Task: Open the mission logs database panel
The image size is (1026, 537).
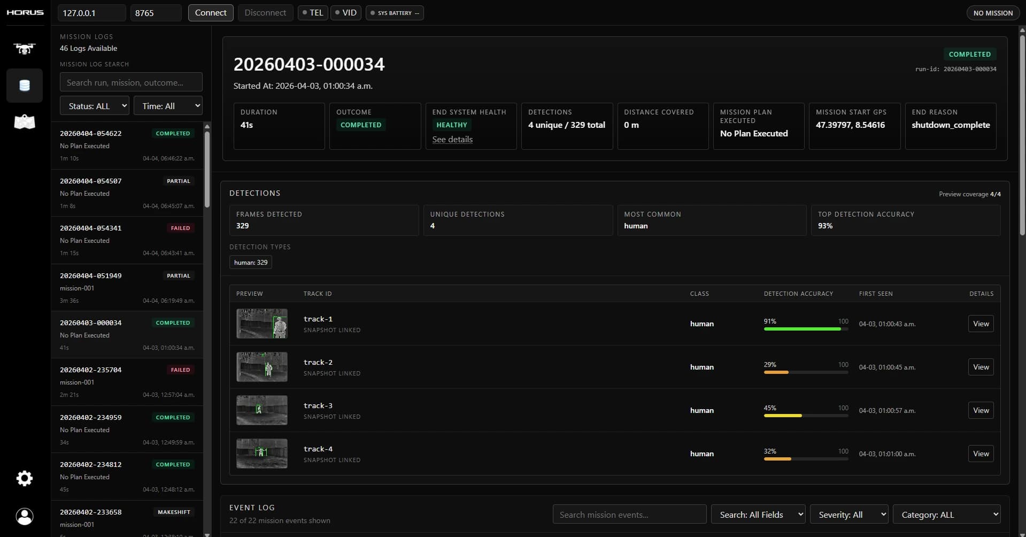Action: tap(24, 85)
